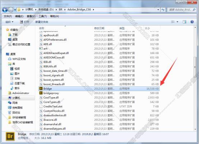
Task: Select the arh application icon
Action: [x=41, y=49]
